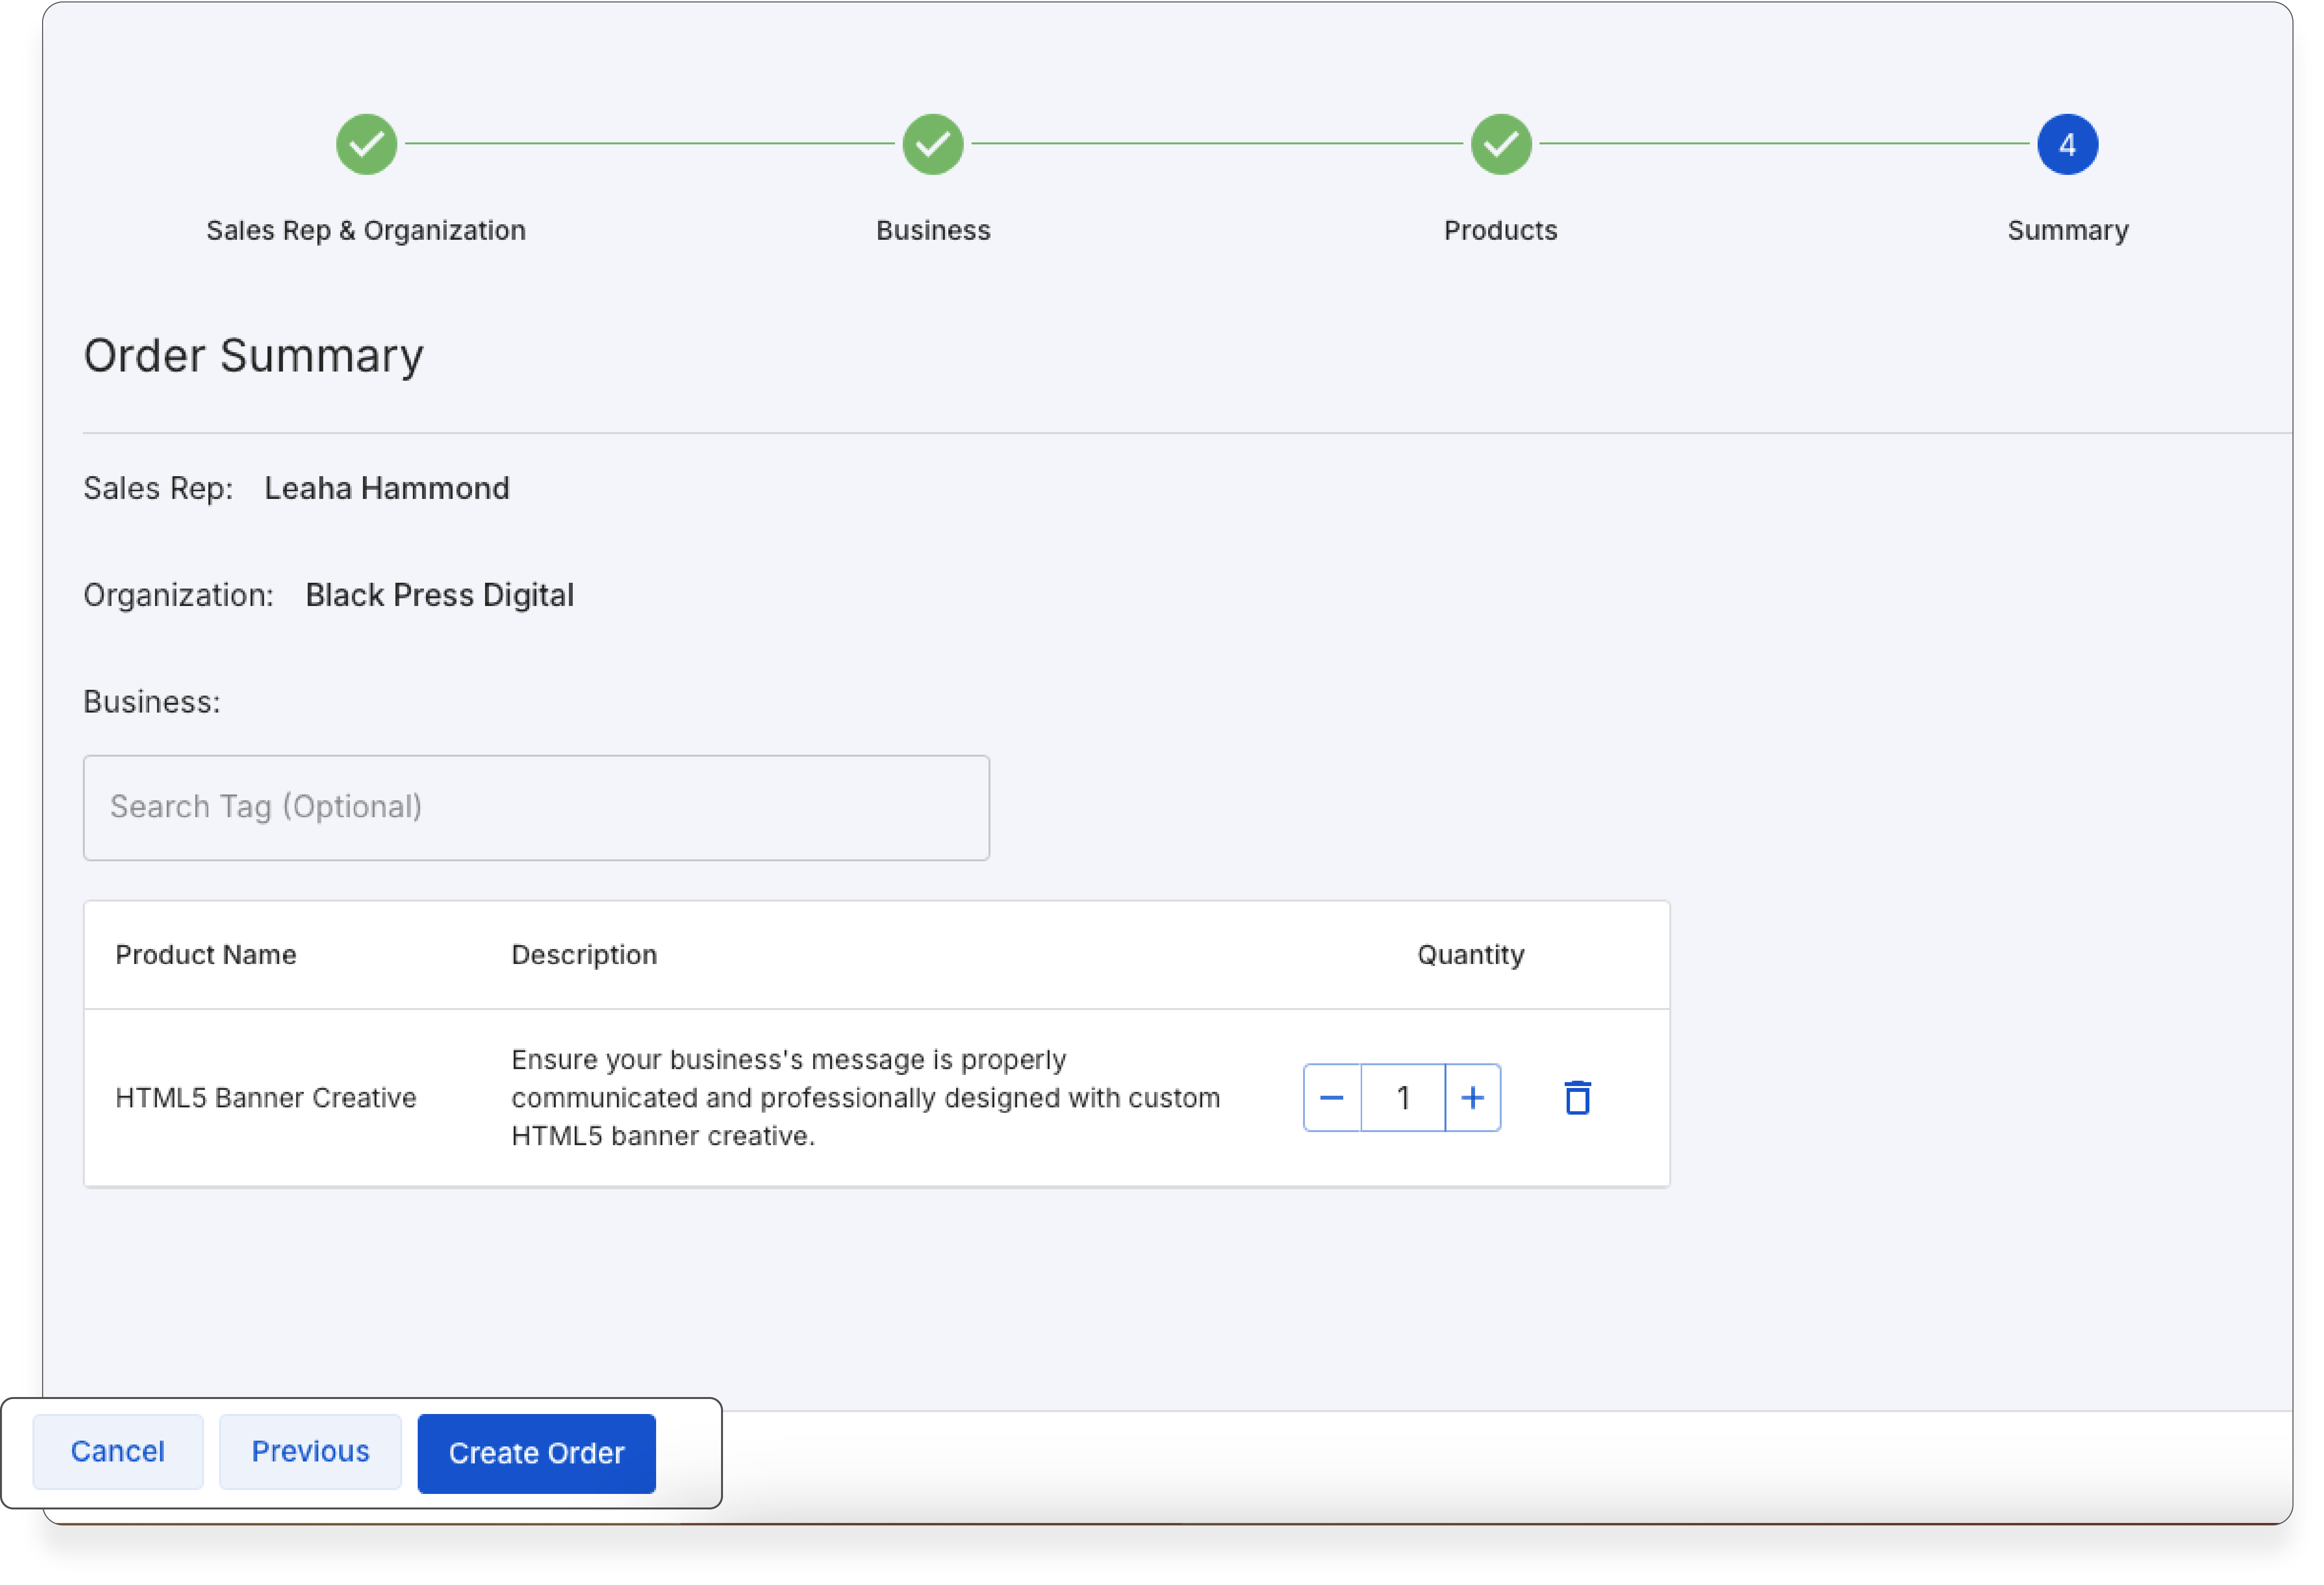This screenshot has width=2324, height=1585.
Task: Increase HTML5 Banner Creative quantity with plus
Action: (1472, 1098)
